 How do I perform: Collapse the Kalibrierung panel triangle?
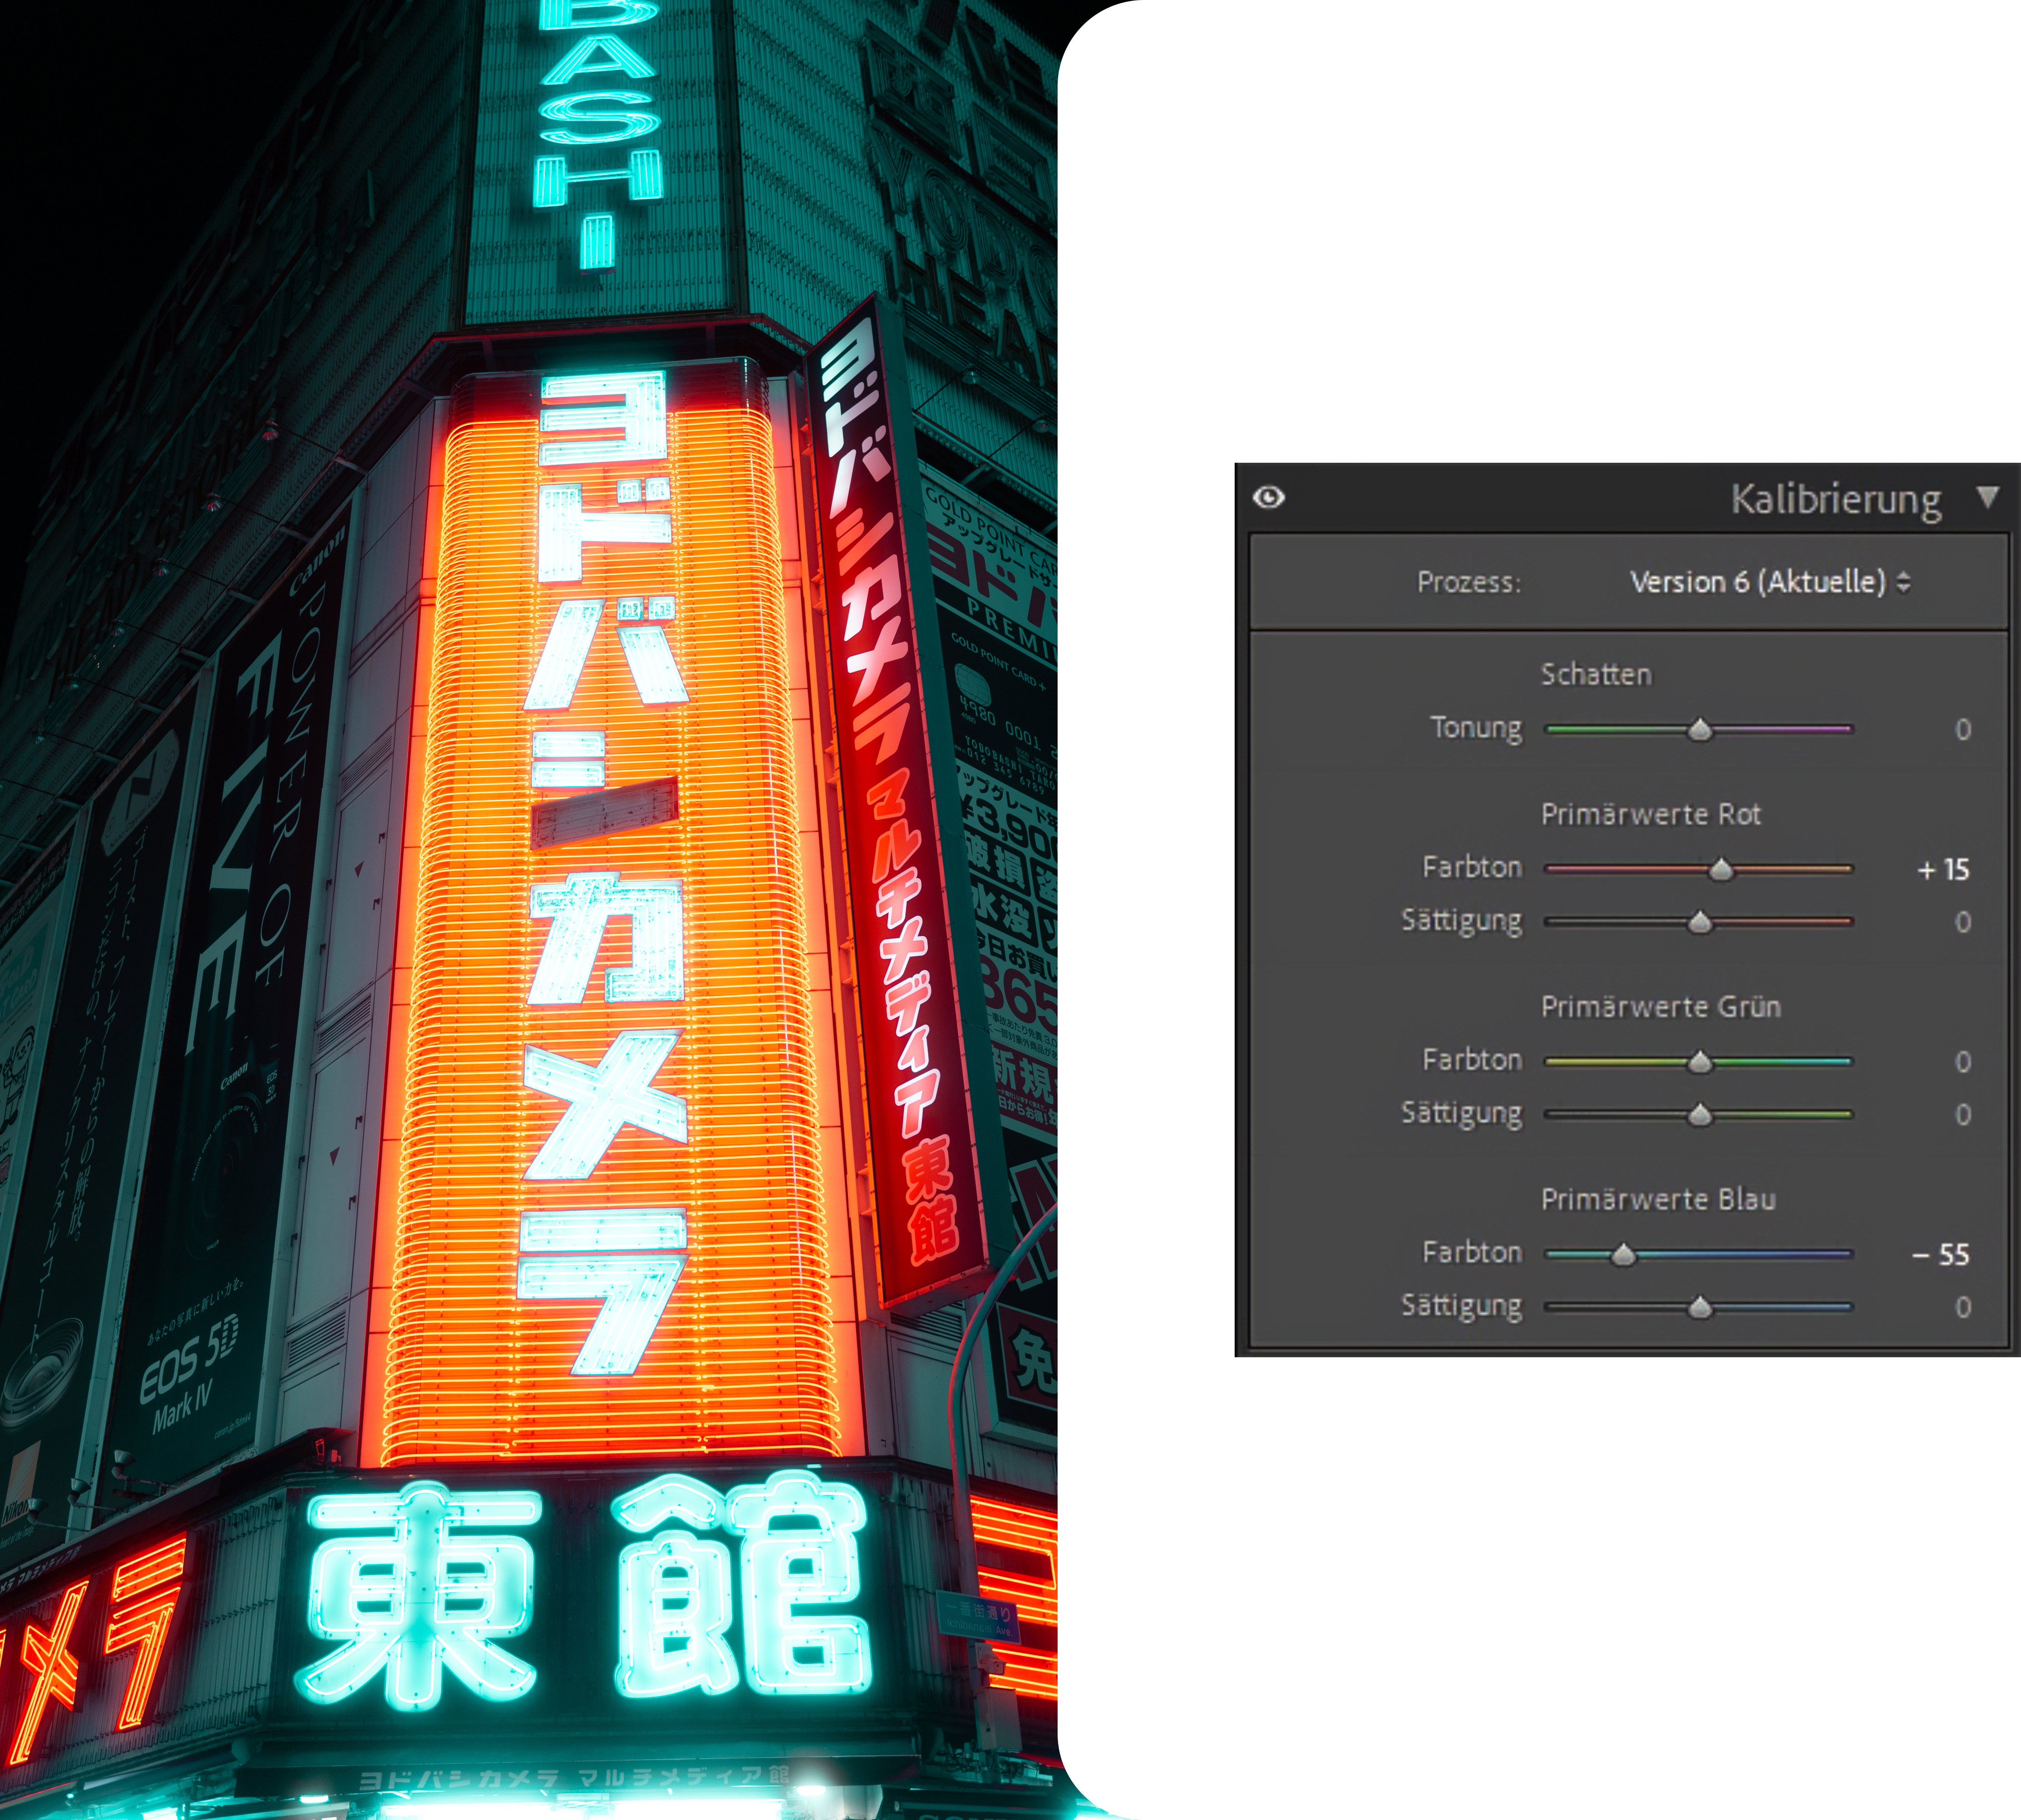(x=1987, y=496)
